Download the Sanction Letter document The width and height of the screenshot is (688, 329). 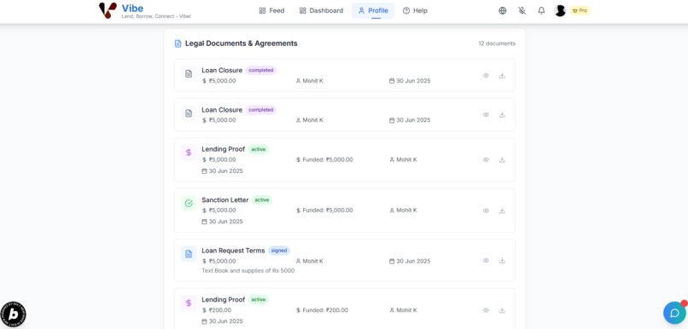[x=502, y=211]
